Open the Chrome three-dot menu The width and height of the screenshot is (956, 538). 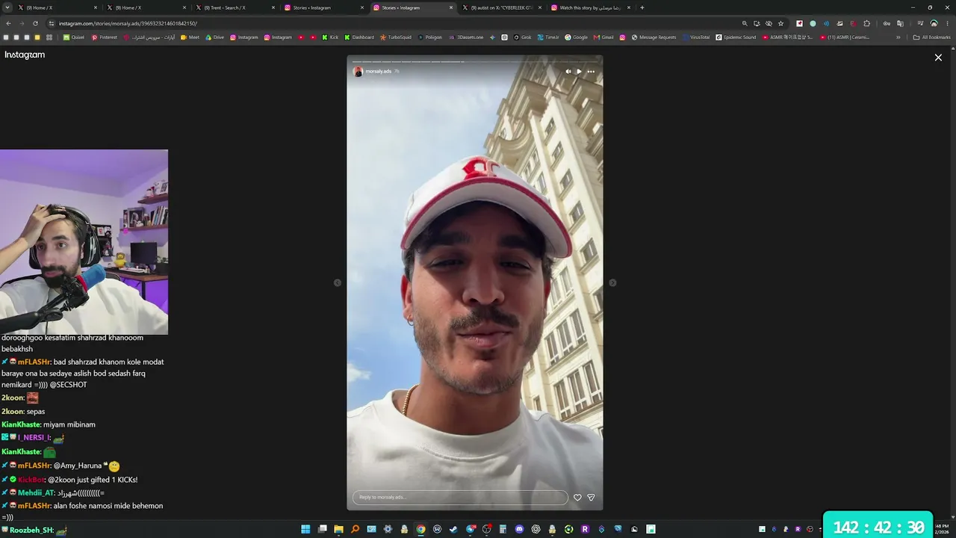(x=947, y=23)
